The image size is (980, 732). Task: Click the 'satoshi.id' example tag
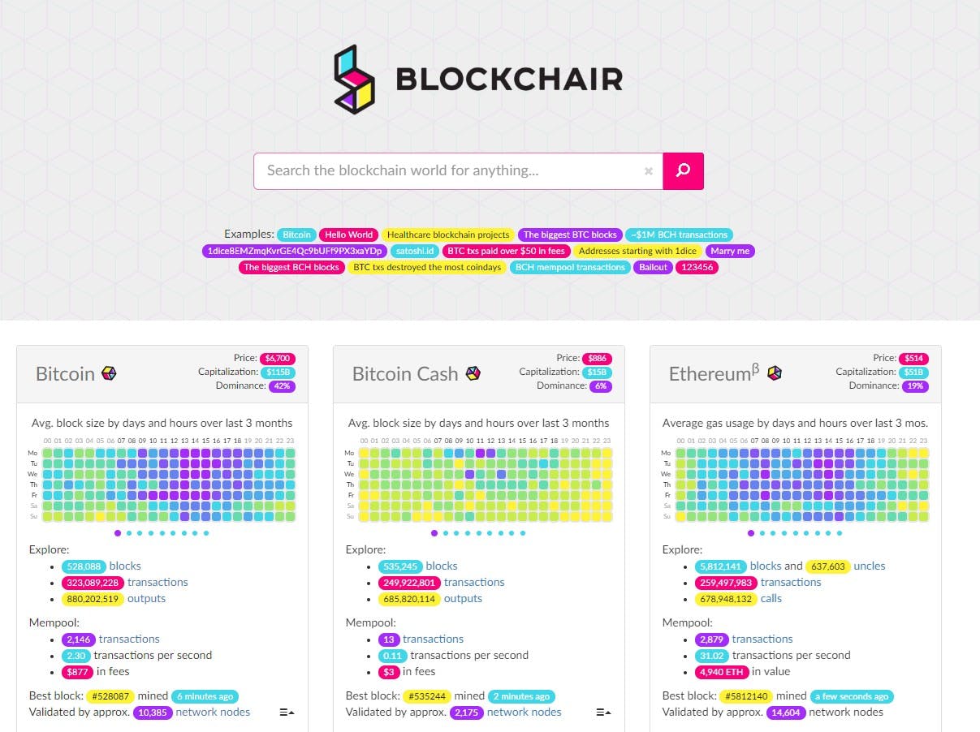tap(415, 251)
